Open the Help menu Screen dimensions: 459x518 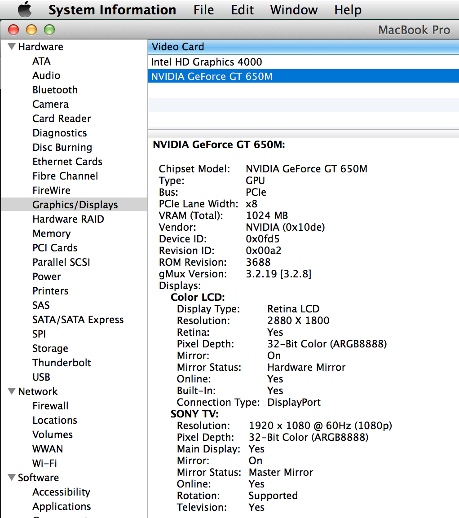pyautogui.click(x=348, y=10)
